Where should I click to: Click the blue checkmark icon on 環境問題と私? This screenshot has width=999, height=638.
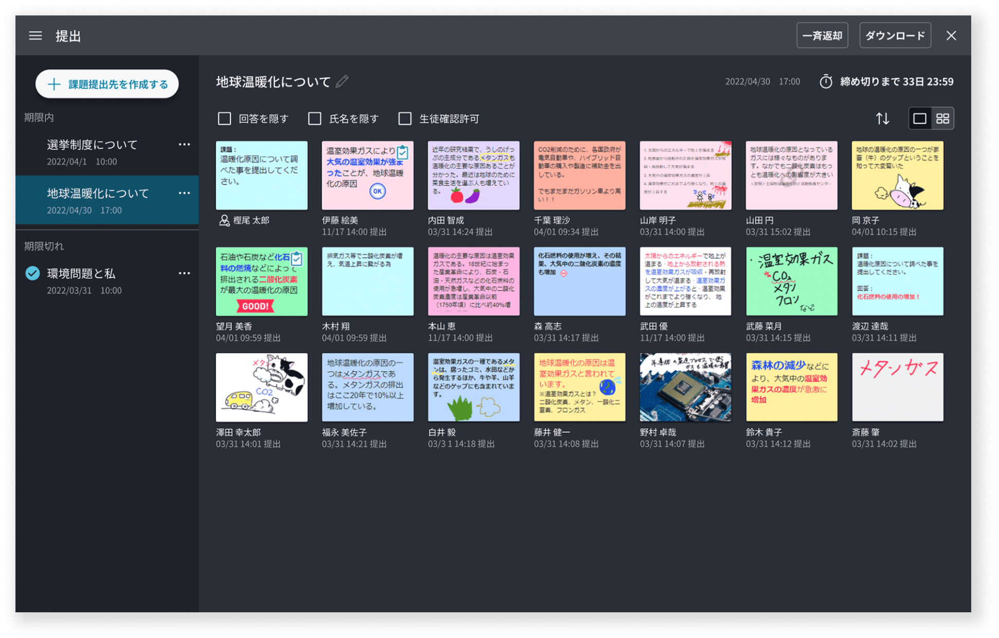click(x=32, y=273)
